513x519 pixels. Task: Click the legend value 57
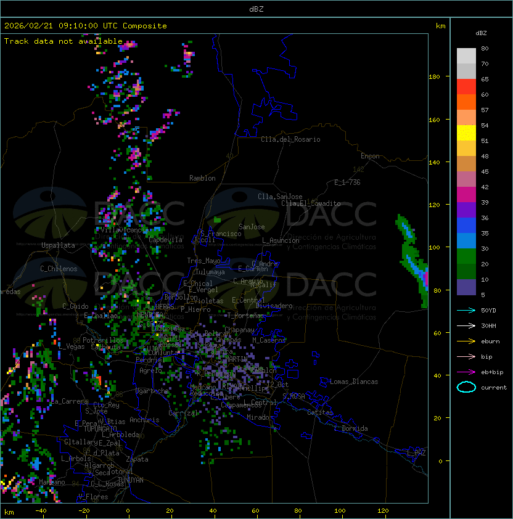(x=485, y=110)
